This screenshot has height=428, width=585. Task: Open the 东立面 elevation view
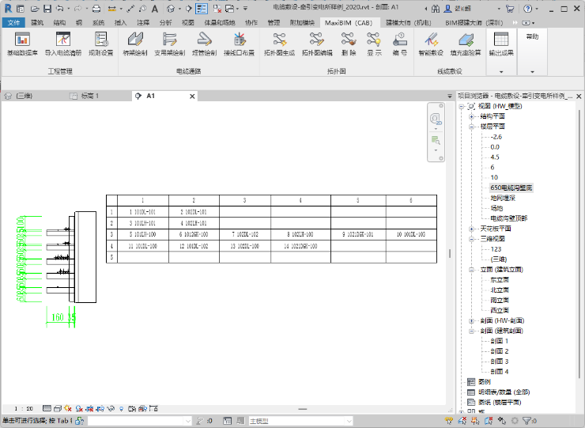click(500, 279)
